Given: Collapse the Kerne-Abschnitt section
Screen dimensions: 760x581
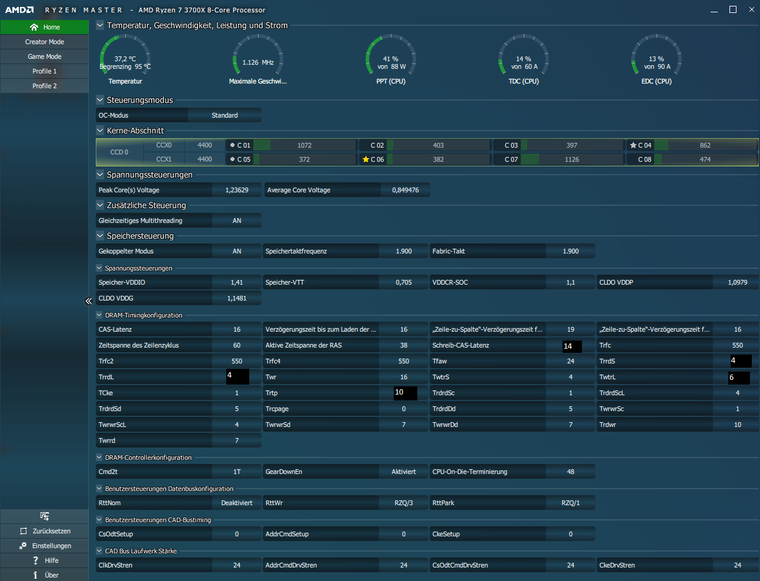Looking at the screenshot, I should (100, 131).
